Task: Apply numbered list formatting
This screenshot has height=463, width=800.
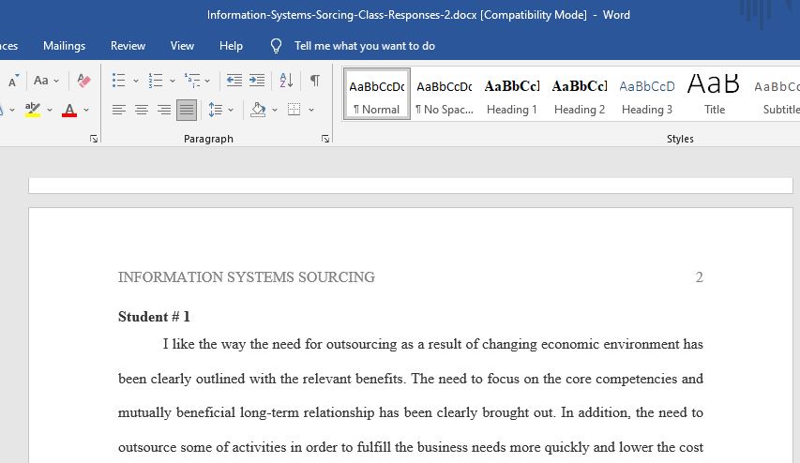Action: [155, 81]
